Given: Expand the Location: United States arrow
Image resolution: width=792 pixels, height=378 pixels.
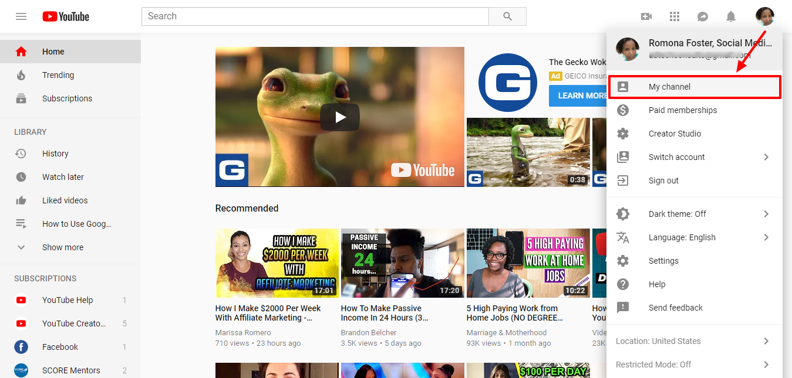Looking at the screenshot, I should (x=766, y=341).
